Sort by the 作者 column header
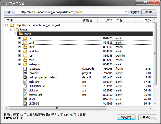The image size is (161, 124). pyautogui.click(x=125, y=20)
